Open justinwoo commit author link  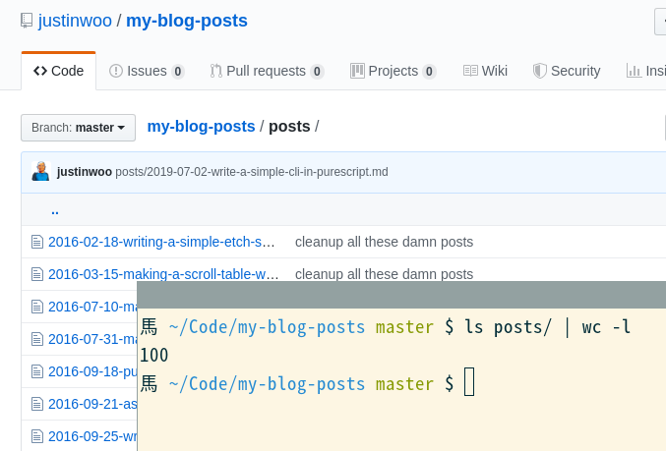(x=85, y=172)
